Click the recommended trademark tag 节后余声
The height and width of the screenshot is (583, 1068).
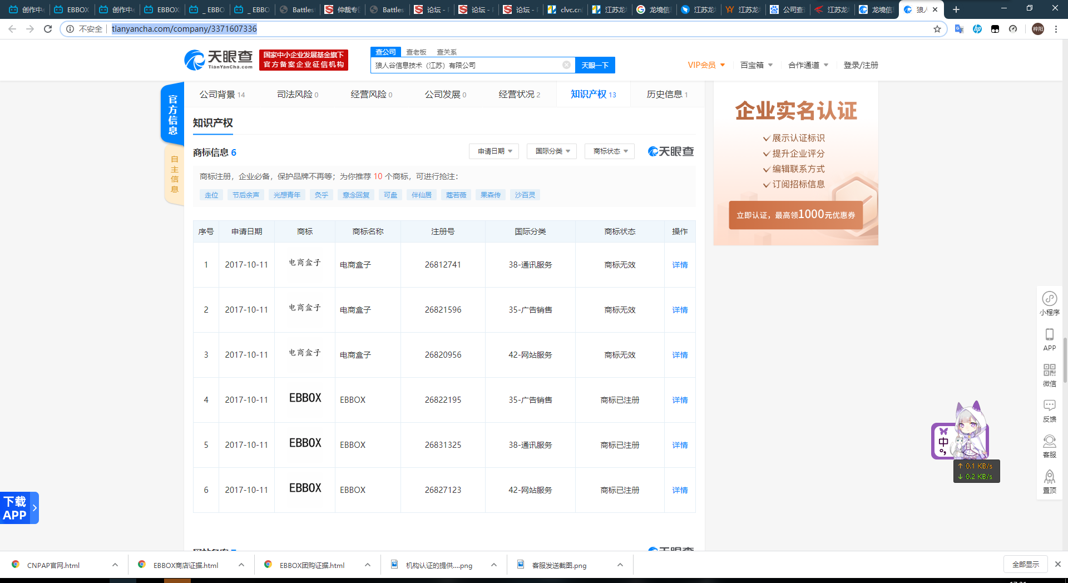[x=246, y=195]
